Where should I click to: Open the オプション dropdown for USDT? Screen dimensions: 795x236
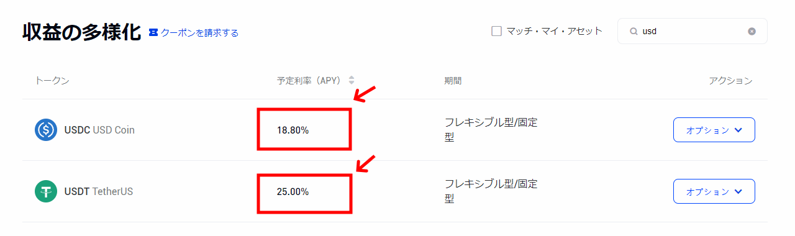click(714, 191)
